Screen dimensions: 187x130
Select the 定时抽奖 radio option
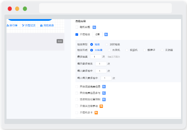107,44
